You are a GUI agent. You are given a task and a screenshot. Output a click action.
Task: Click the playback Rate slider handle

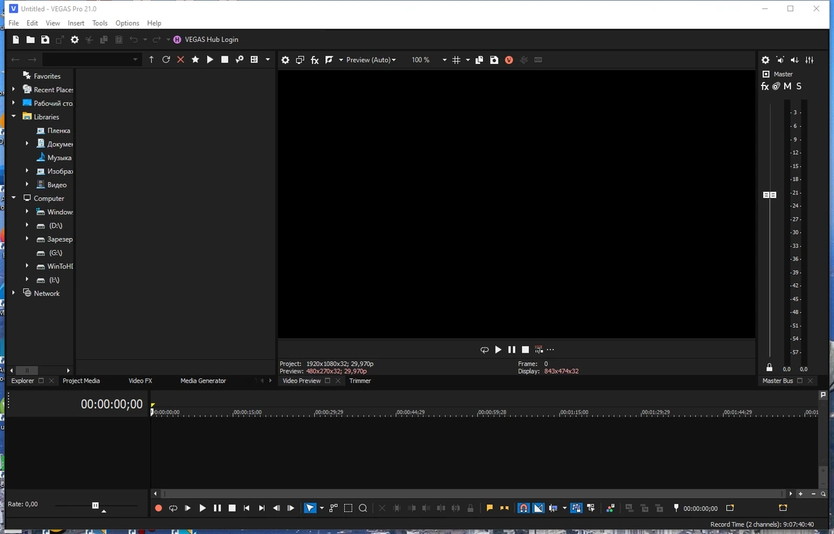point(95,506)
